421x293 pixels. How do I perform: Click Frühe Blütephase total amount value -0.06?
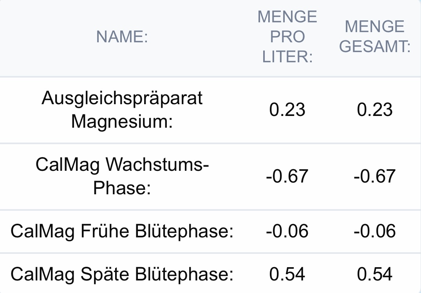point(374,231)
